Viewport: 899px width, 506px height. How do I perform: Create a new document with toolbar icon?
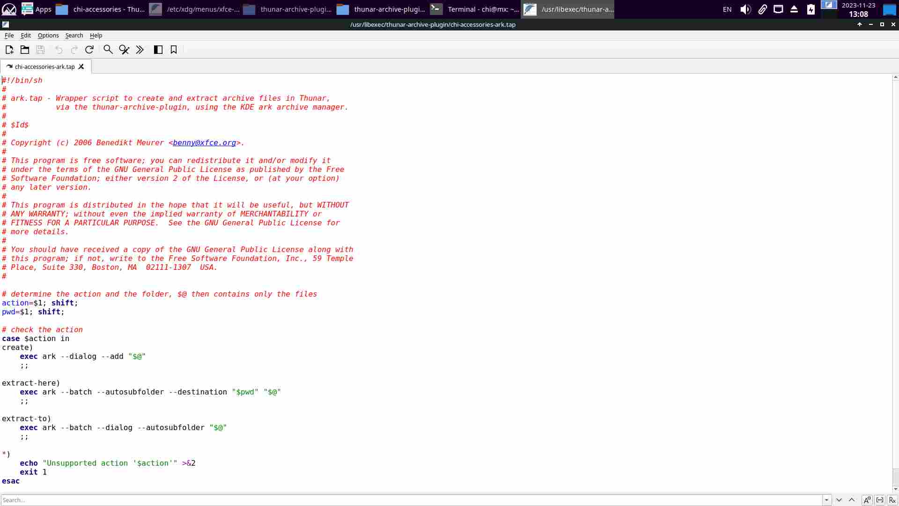click(x=9, y=50)
